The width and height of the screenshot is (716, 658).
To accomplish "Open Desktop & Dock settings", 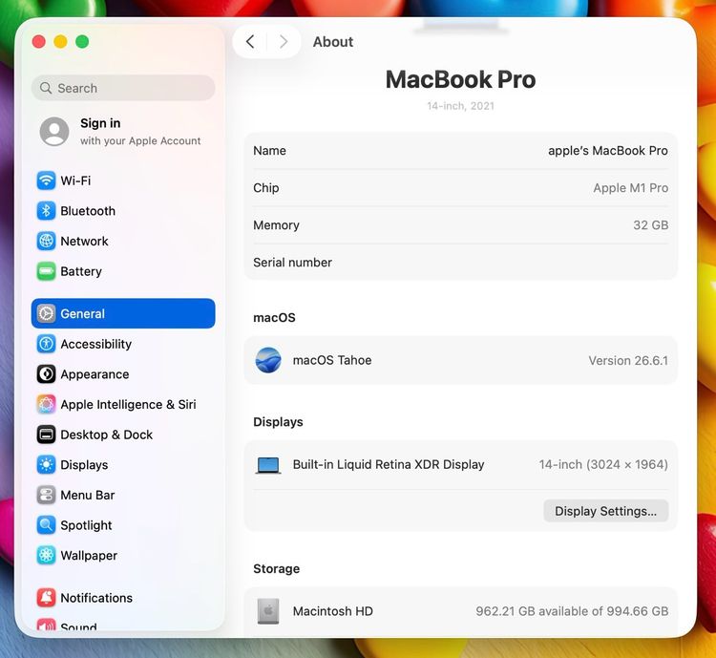I will point(123,435).
